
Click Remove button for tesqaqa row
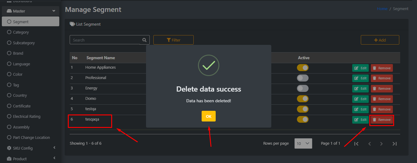click(382, 120)
